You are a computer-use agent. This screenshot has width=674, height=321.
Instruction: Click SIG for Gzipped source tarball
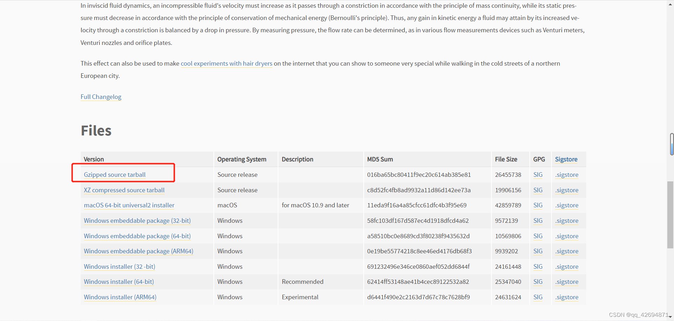537,175
